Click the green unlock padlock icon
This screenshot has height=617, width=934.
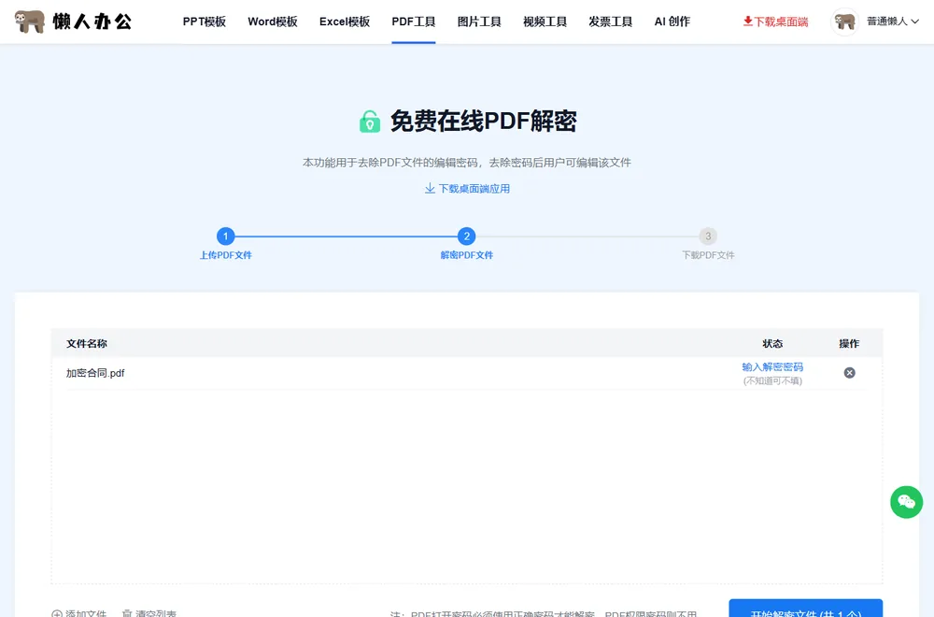click(x=370, y=122)
